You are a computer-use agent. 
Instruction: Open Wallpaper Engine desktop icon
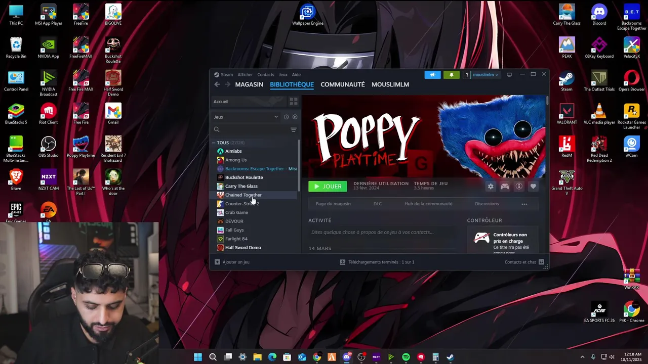(307, 15)
